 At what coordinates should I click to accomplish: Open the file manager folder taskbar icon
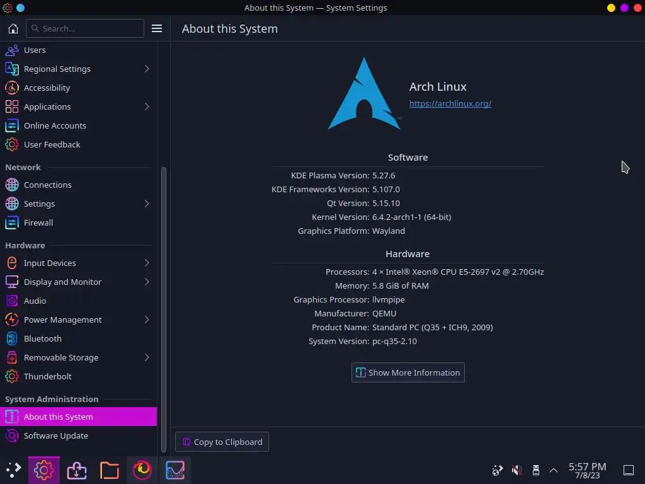coord(110,470)
